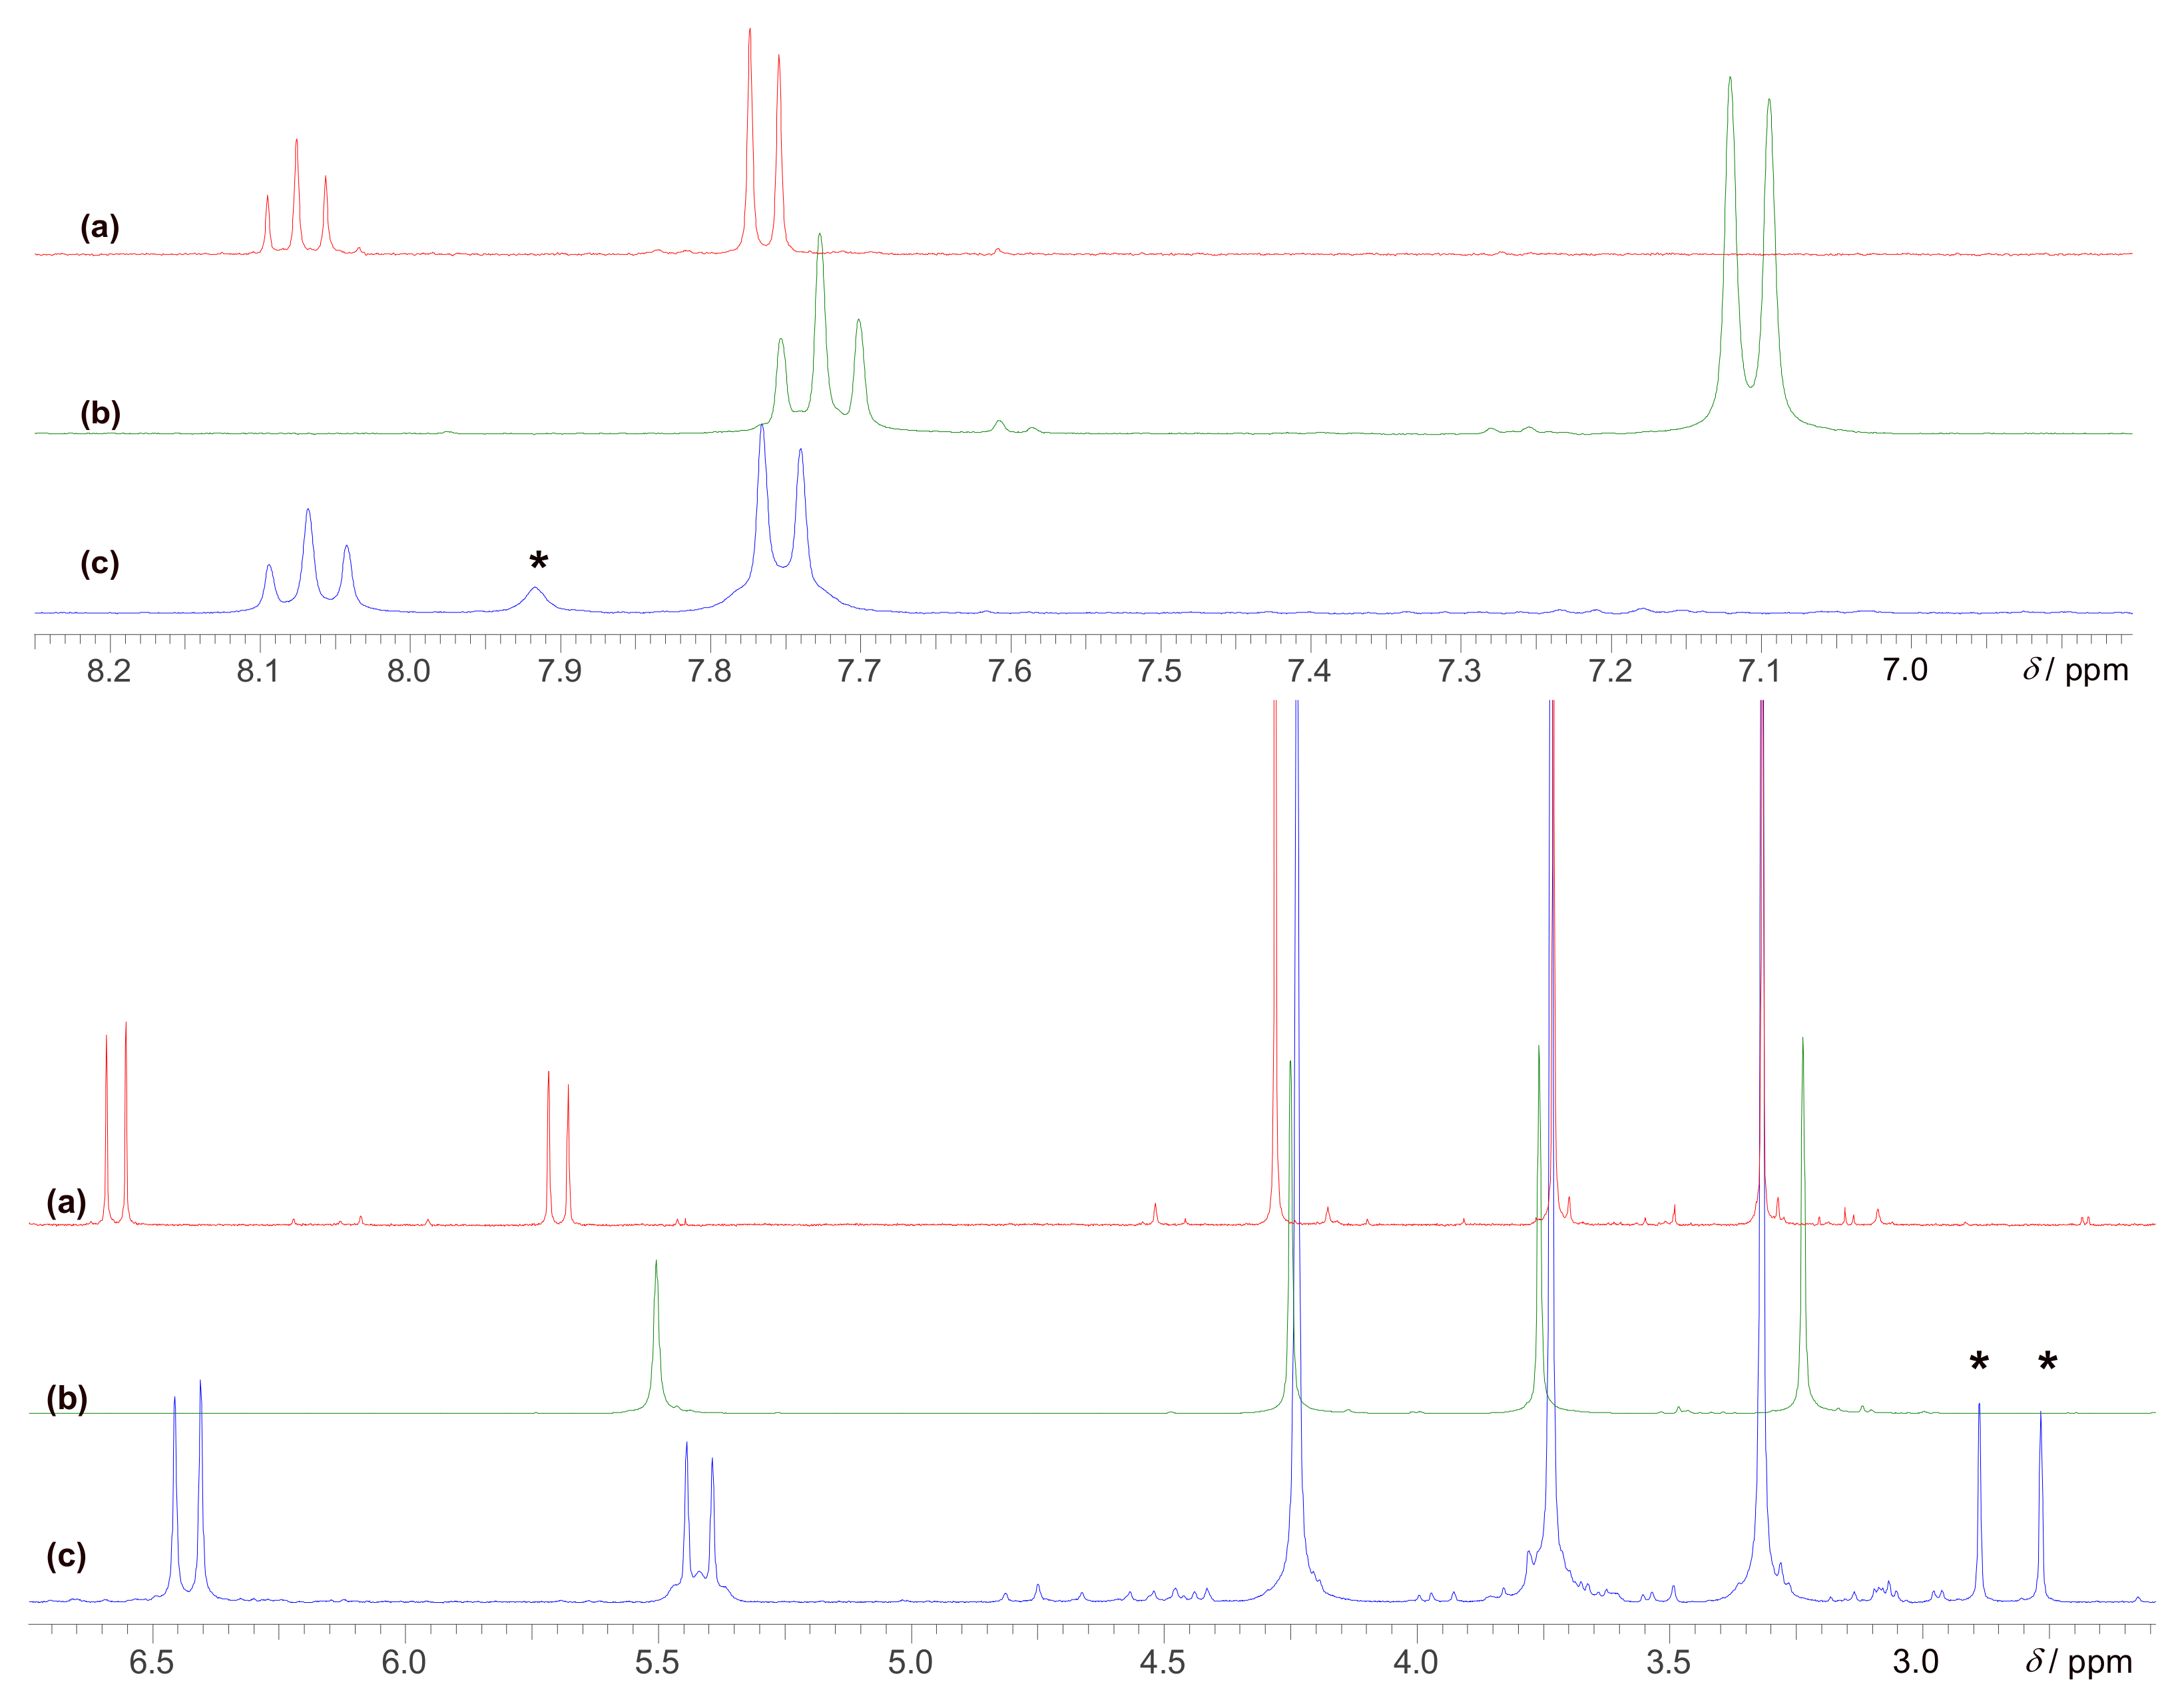This screenshot has width=2184, height=1704.
Task: Click the 3.0 tick label on lower axis
Action: coord(1915,1661)
